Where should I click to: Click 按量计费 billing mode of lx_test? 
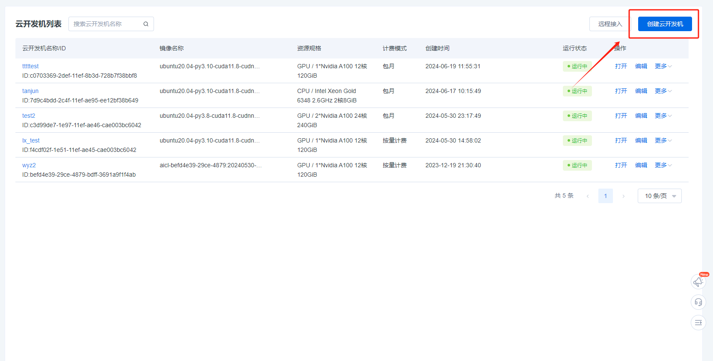395,140
